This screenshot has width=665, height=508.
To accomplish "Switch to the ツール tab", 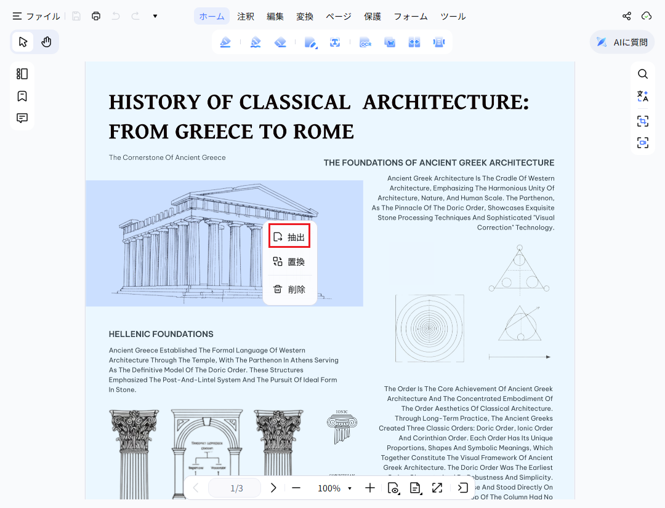I will 453,17.
